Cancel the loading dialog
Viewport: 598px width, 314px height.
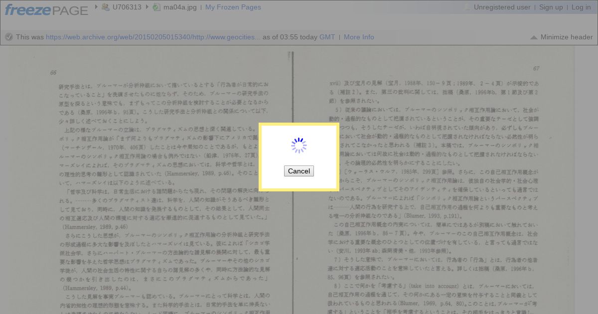tap(299, 171)
